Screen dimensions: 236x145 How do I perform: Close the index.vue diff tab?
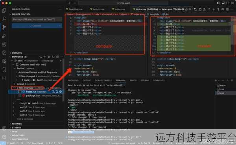[x=190, y=9]
